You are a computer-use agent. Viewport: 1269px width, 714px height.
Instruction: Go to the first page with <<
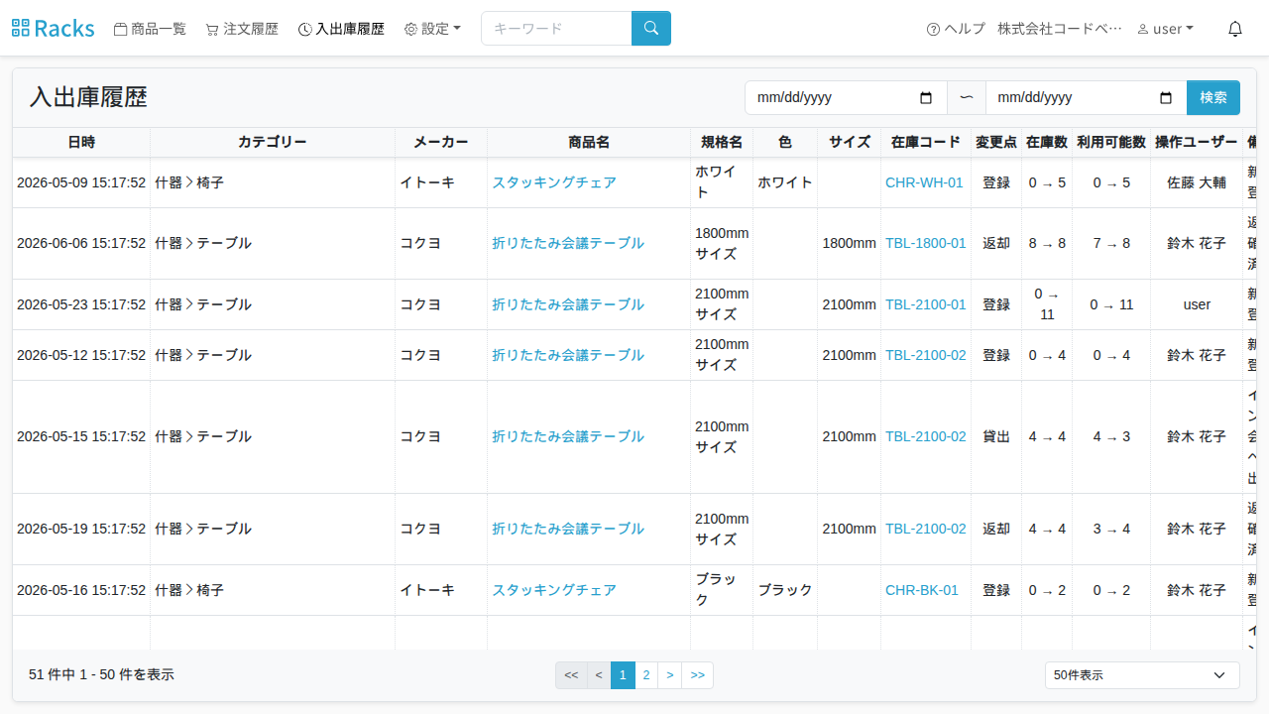pyautogui.click(x=571, y=675)
